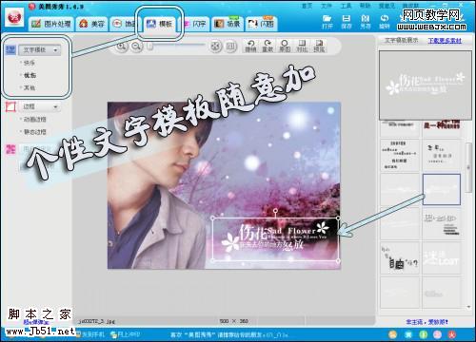Viewport: 476px width, 342px height.
Task: Click the 重做 redo button
Action: pos(268,47)
